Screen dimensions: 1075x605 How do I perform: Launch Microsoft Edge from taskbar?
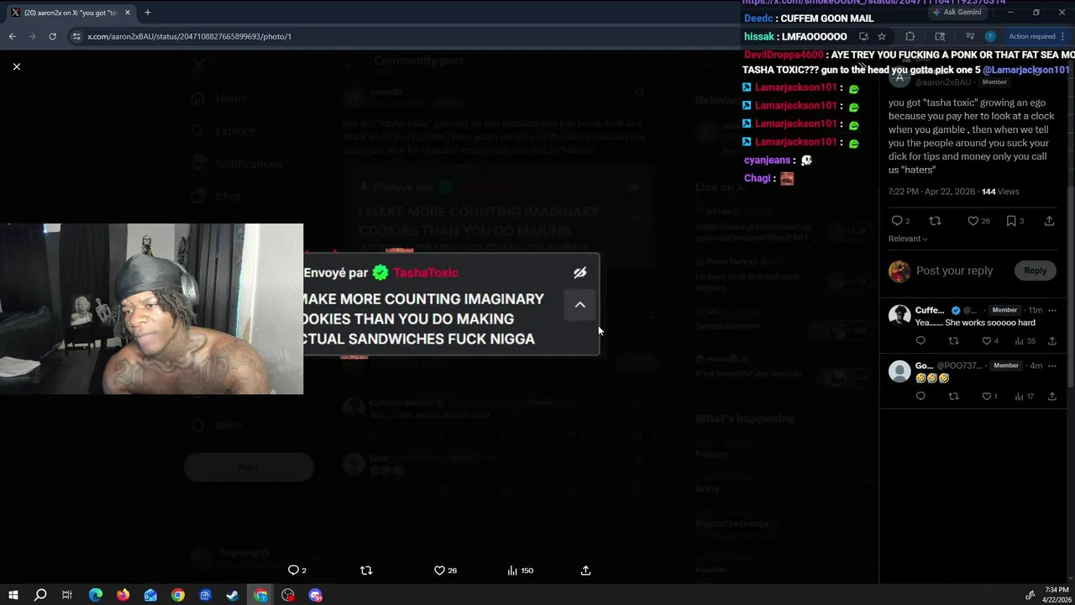pyautogui.click(x=95, y=595)
